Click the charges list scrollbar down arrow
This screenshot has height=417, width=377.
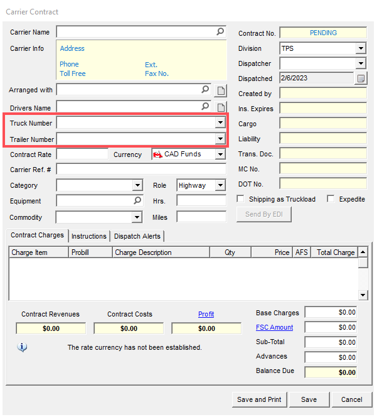363,295
